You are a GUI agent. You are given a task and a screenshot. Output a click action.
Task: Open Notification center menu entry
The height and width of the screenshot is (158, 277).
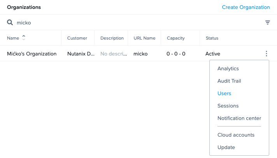click(x=239, y=118)
